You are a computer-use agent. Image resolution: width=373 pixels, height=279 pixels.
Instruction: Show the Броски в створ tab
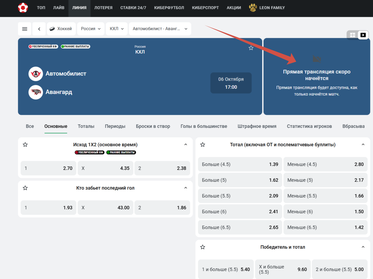[153, 126]
